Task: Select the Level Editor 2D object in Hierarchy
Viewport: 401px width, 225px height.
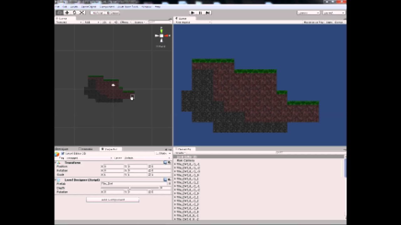Action: click(187, 157)
